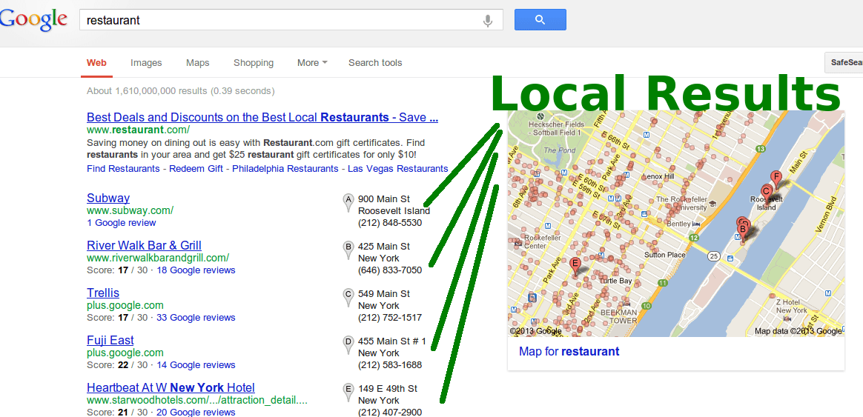
Task: Open Best Deals and Discounts ad link
Action: point(262,117)
